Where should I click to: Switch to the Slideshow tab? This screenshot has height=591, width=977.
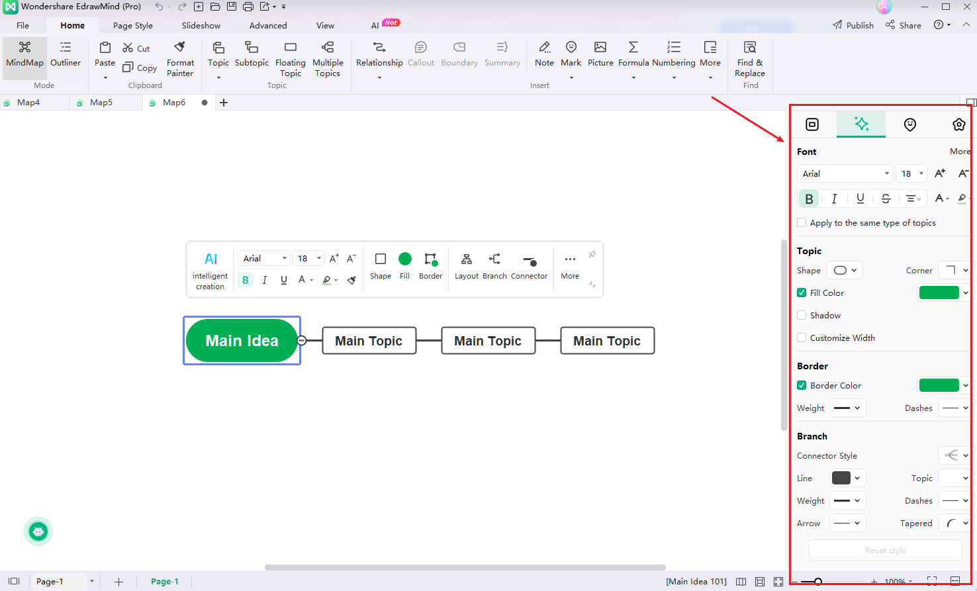click(x=201, y=25)
